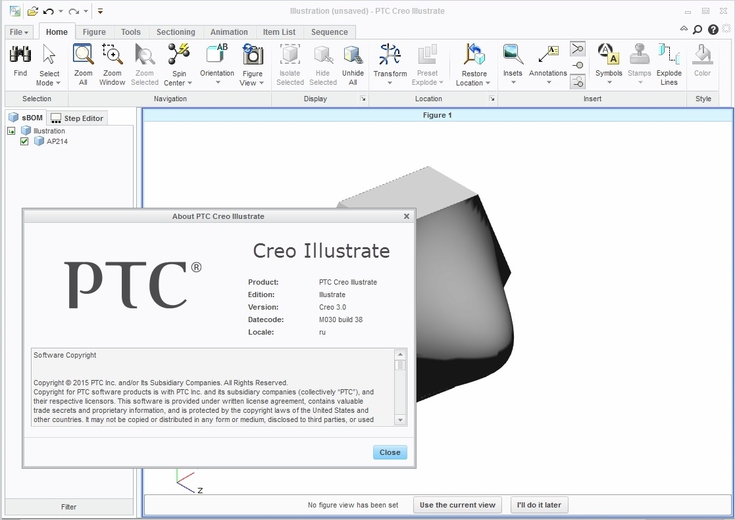Select the Explode Lines tool
Image resolution: width=735 pixels, height=520 pixels.
pyautogui.click(x=669, y=54)
